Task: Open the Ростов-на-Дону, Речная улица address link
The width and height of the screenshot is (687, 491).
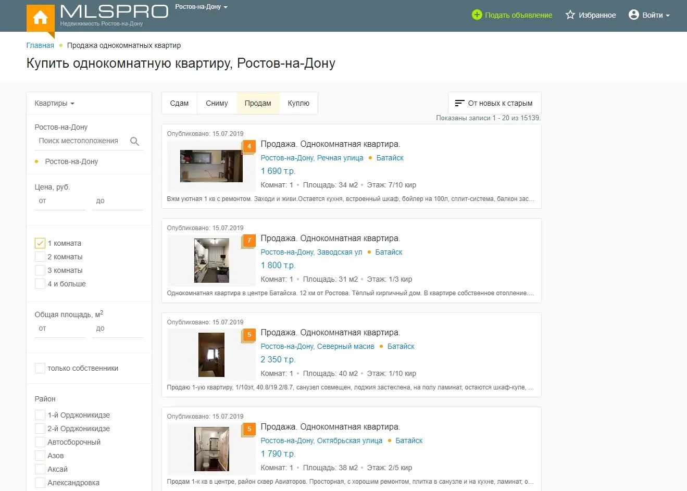Action: pyautogui.click(x=311, y=158)
